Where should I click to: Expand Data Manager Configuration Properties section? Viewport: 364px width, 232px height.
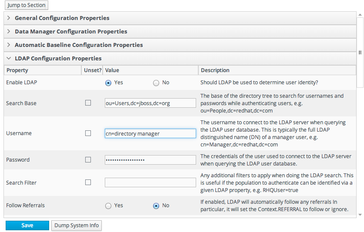click(x=70, y=32)
